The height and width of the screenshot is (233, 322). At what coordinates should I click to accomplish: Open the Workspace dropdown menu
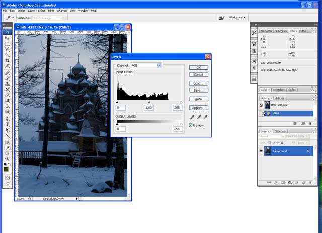[x=237, y=17]
